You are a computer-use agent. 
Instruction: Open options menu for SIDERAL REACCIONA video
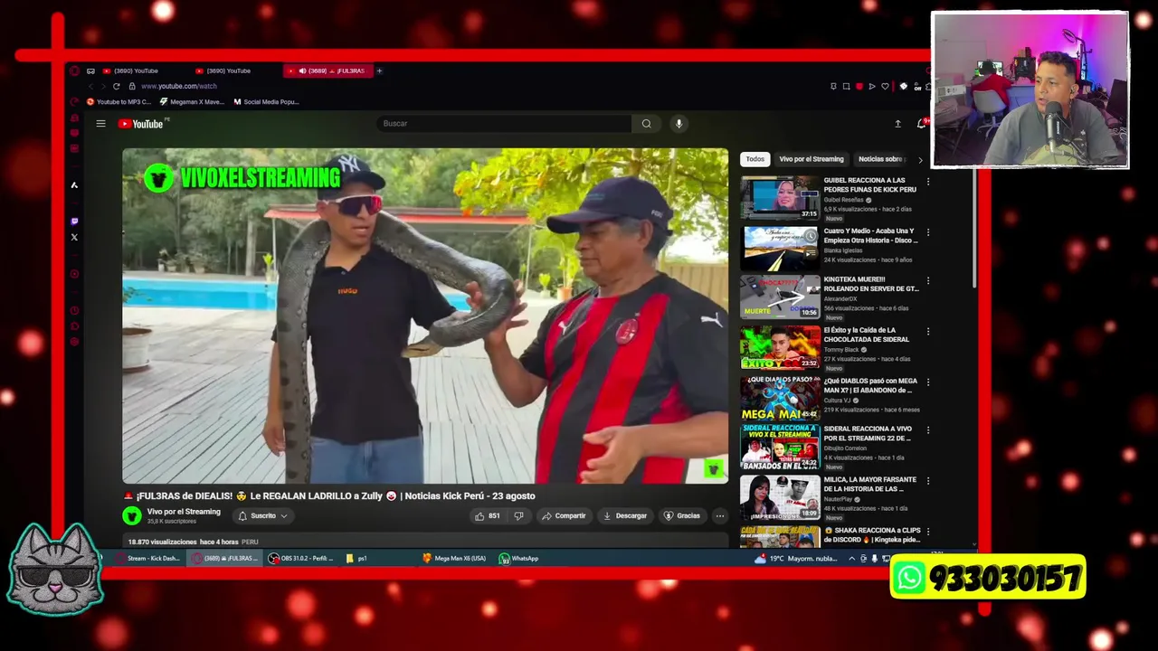(927, 430)
